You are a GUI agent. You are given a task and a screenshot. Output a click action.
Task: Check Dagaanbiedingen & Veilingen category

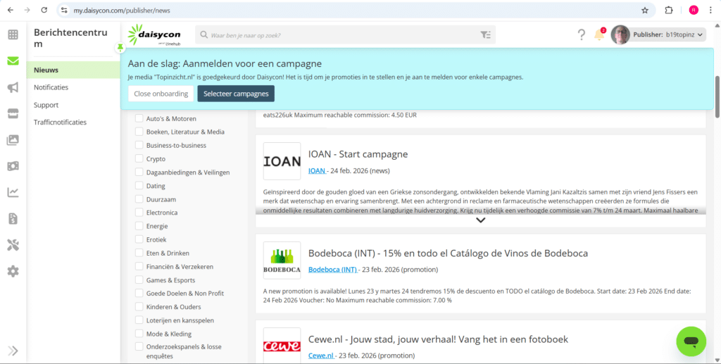(x=139, y=172)
